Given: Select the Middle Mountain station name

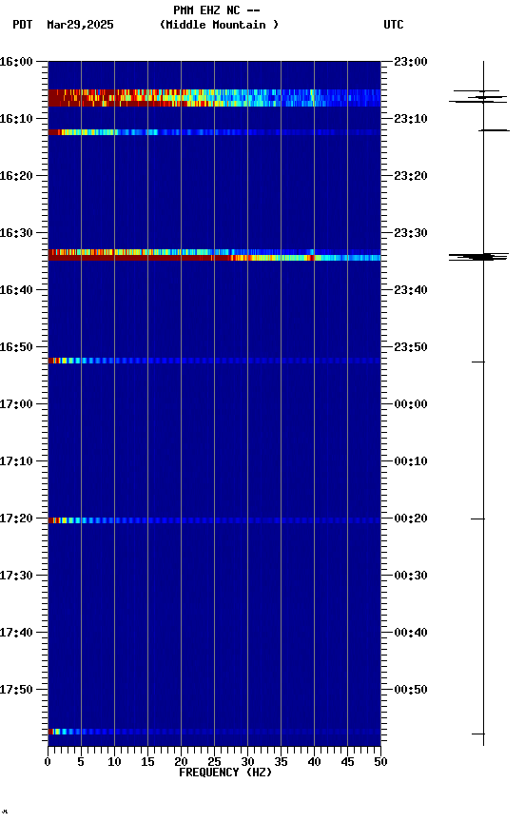Looking at the screenshot, I should [x=219, y=25].
